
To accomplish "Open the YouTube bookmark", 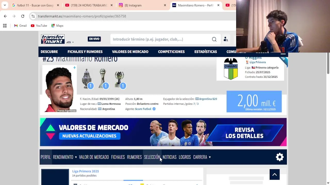I will (39, 26).
